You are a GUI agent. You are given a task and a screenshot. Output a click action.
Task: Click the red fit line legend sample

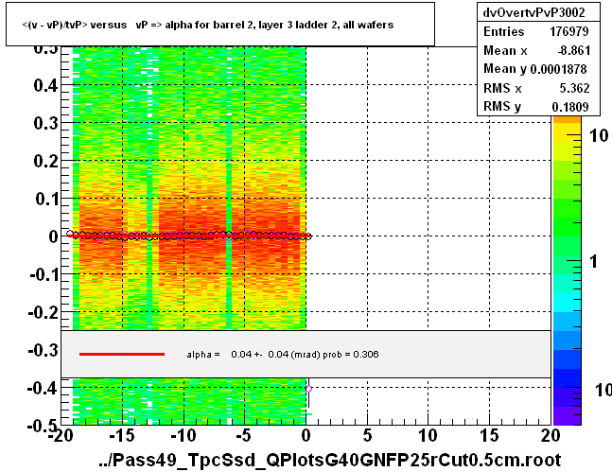click(122, 354)
